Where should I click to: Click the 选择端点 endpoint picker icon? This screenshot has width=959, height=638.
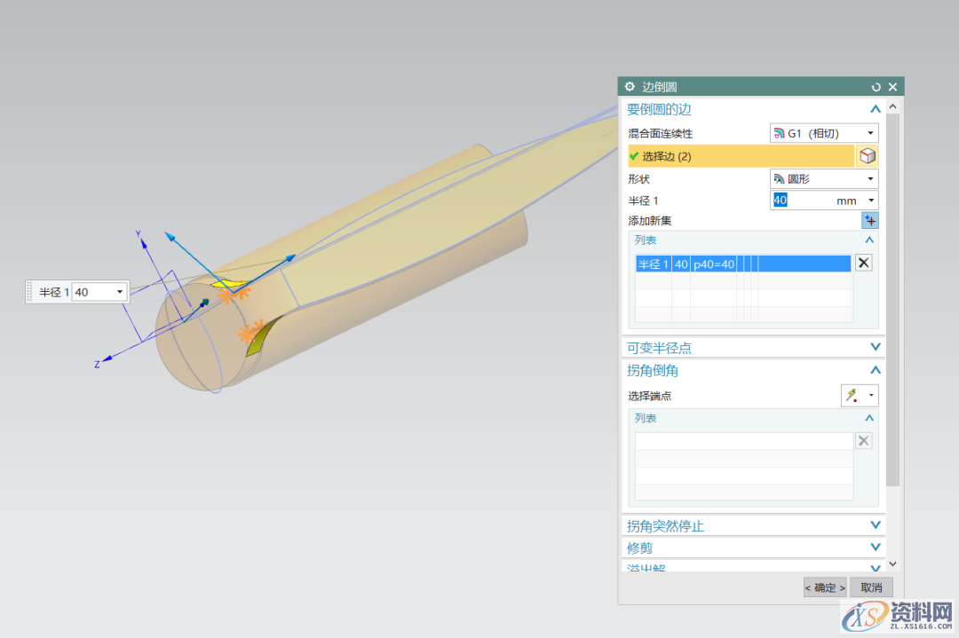(x=852, y=396)
